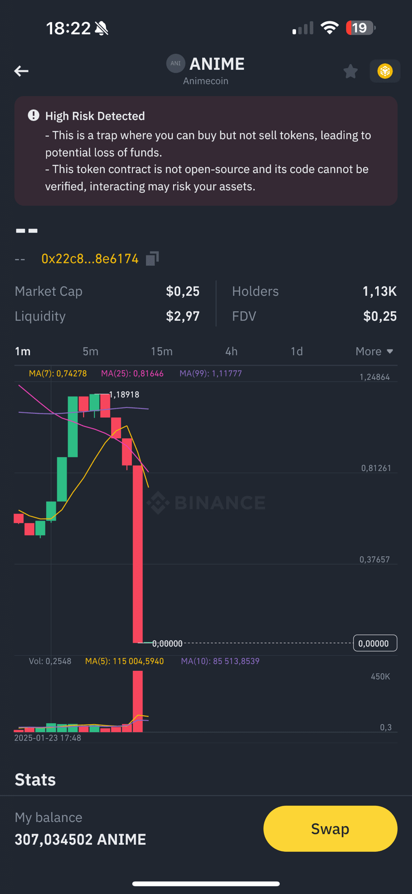The width and height of the screenshot is (412, 894).
Task: Tap the MA(7) indicator label
Action: coord(58,374)
